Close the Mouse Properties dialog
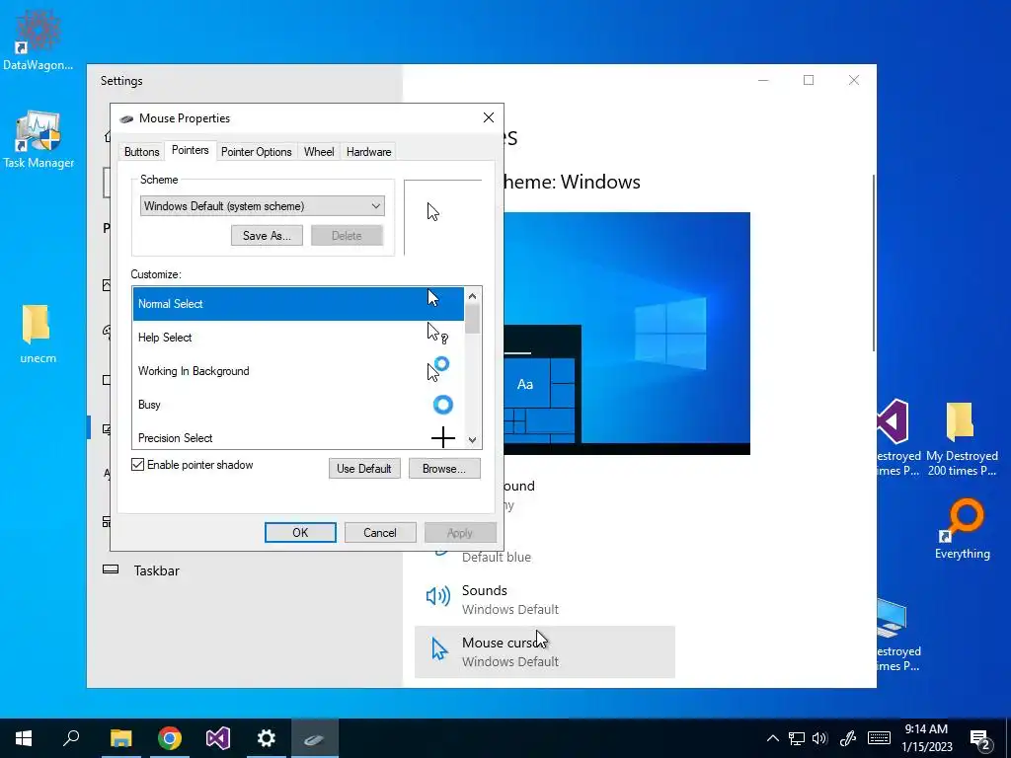Viewport: 1011px width, 758px height. [489, 117]
